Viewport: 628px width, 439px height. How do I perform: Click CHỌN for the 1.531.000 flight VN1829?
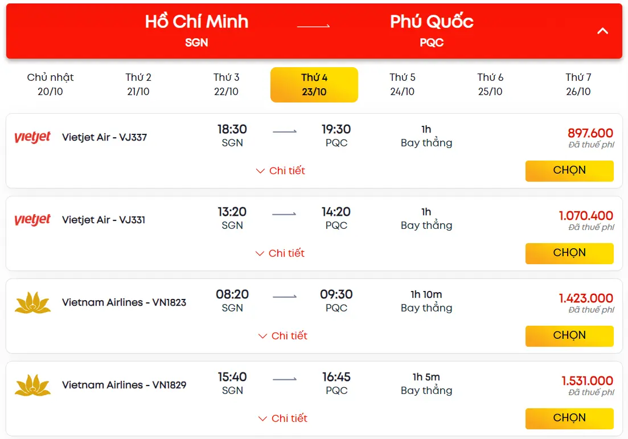(x=569, y=418)
